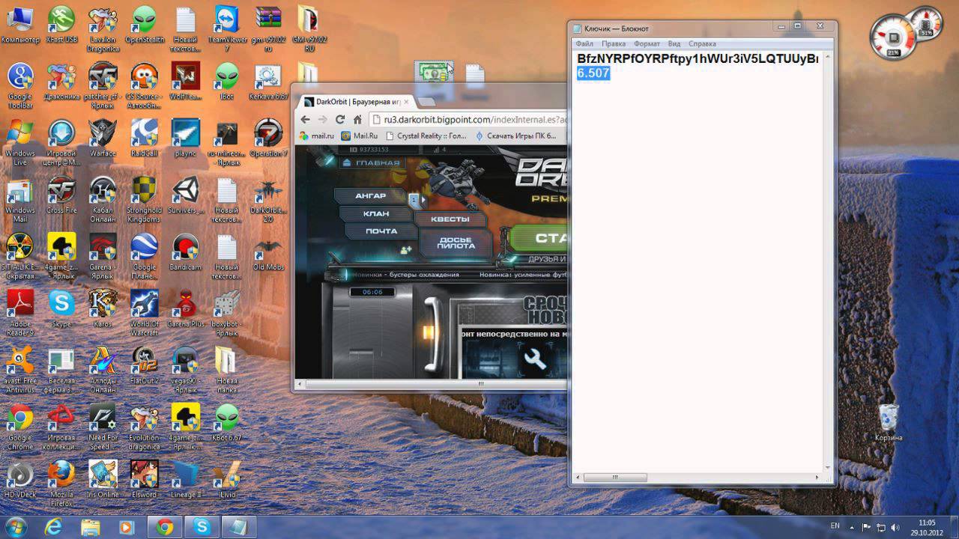This screenshot has width=959, height=539.
Task: Open the Stronghold Kingdoms desktop shortcut
Action: click(144, 199)
